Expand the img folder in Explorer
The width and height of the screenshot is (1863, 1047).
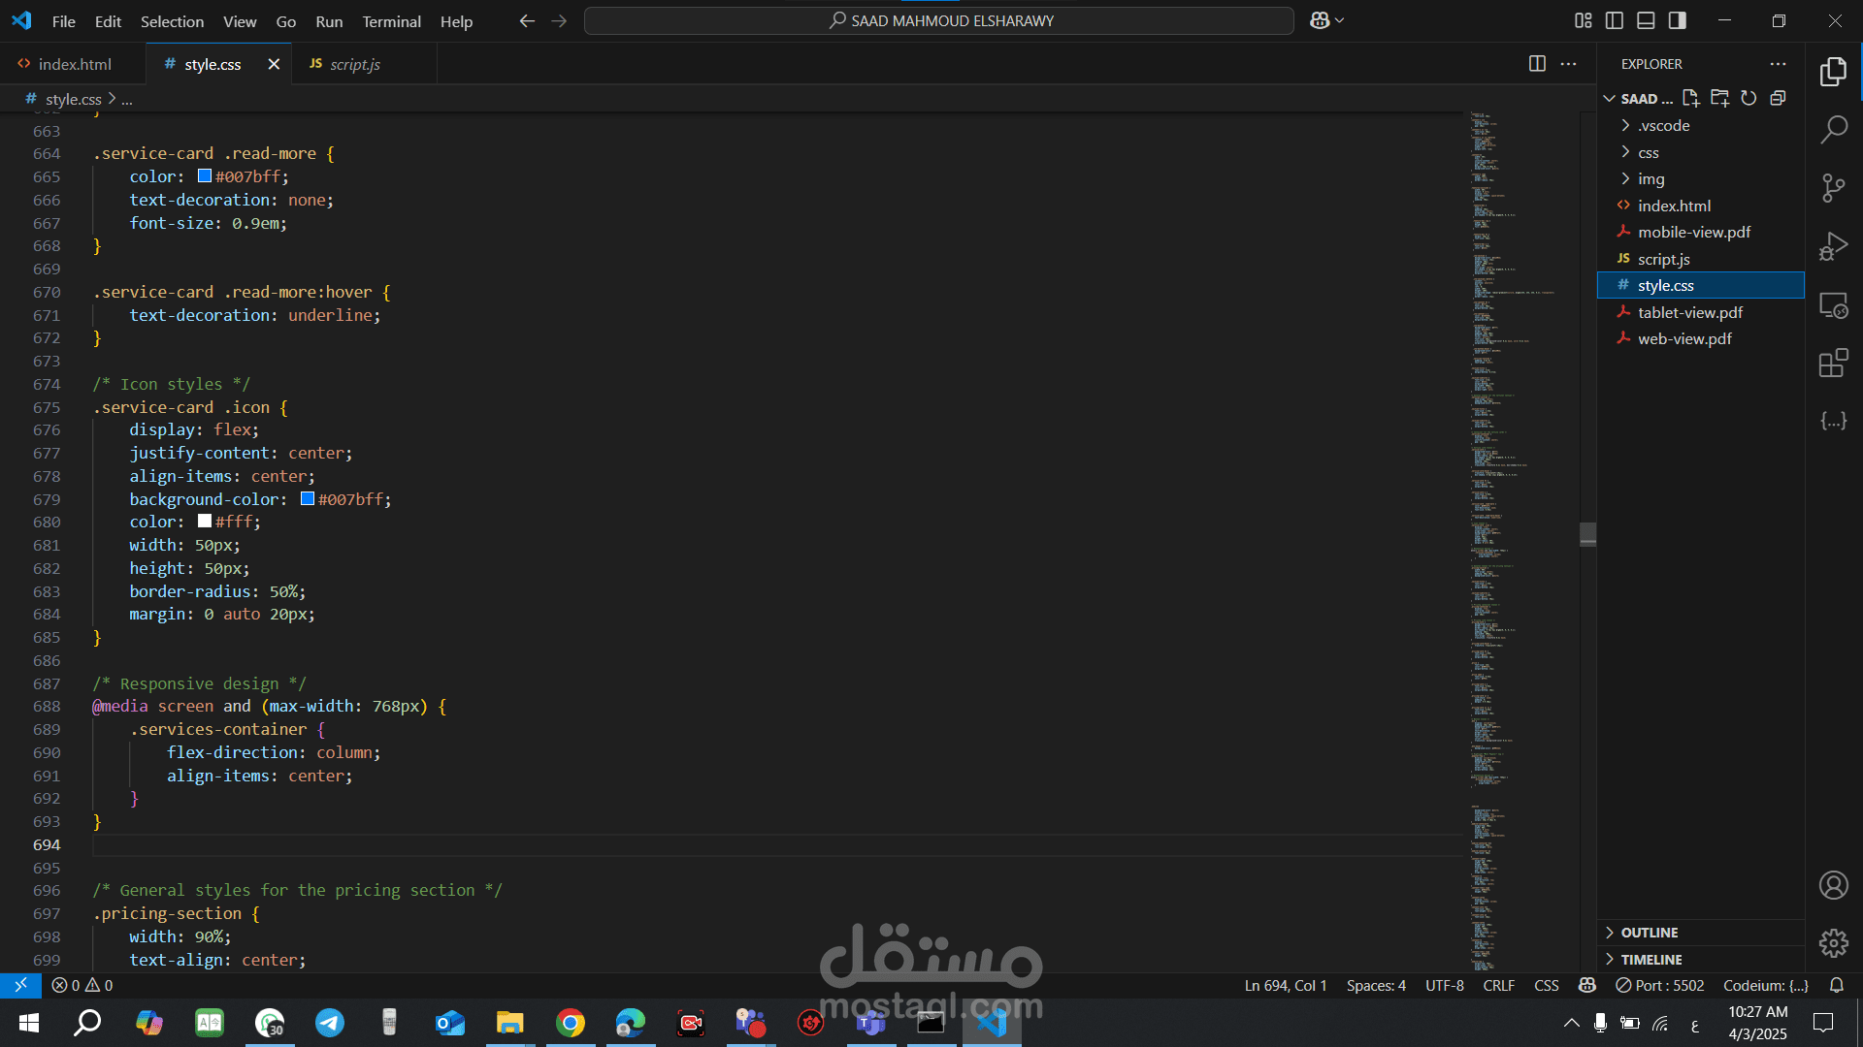click(x=1651, y=179)
